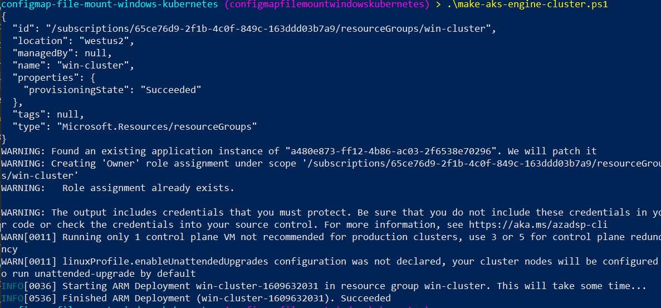Select the "Microsoft.Resources/resourceGroups" type value
Viewport: 661px width, 308px height.
coord(157,126)
